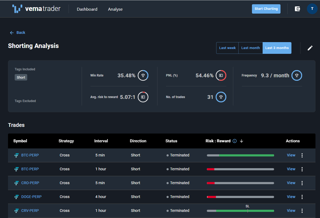Open more options for BTC-PERP 1 hour
This screenshot has height=218, width=320.
302,169
